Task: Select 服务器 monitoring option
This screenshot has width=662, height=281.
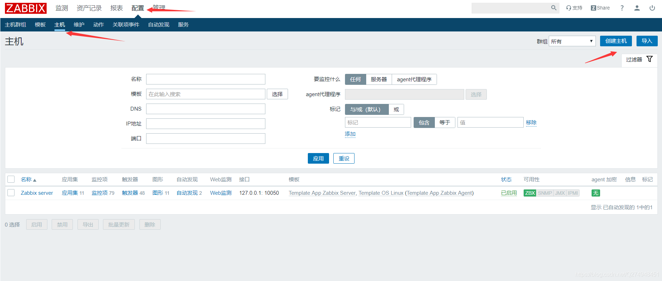Action: [x=379, y=80]
